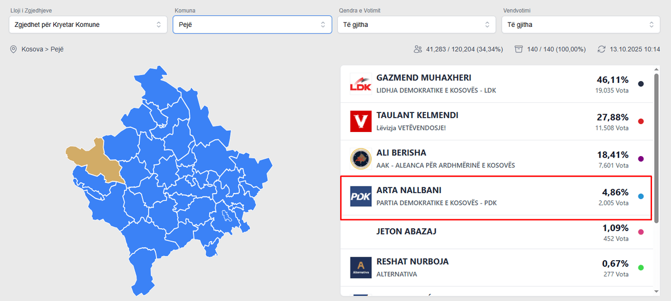Click the AAK round emblem icon
Image resolution: width=671 pixels, height=301 pixels.
361,158
